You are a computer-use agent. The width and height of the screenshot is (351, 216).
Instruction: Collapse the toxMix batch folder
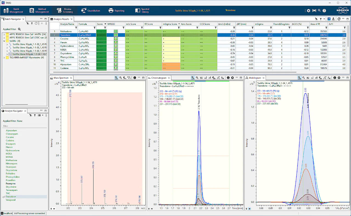click(x=4, y=41)
